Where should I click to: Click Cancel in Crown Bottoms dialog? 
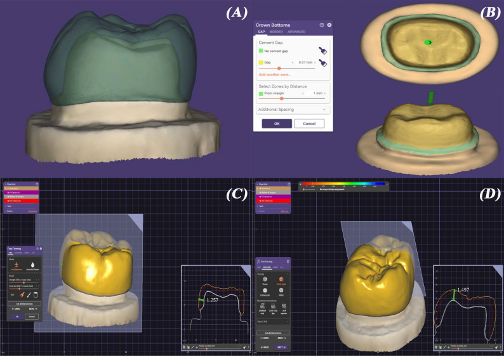coord(309,124)
